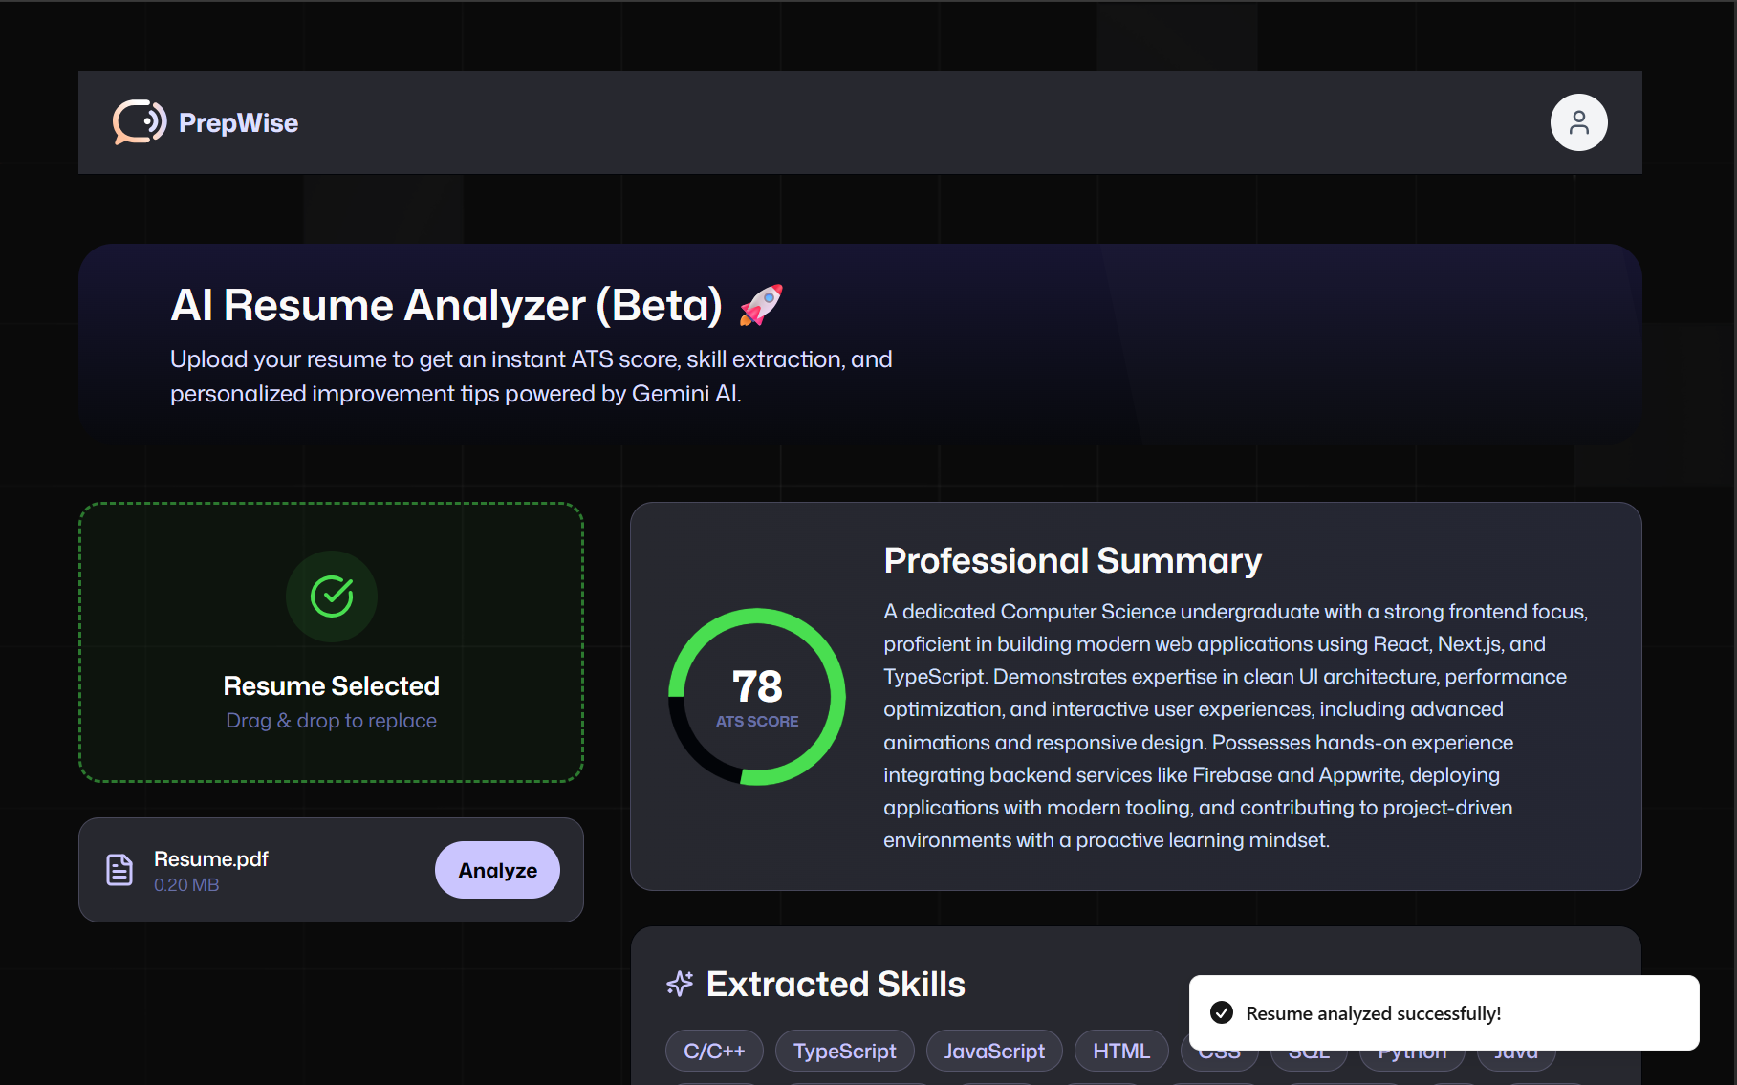Select the Python skill chip
Viewport: 1737px width, 1085px height.
[x=1412, y=1051]
